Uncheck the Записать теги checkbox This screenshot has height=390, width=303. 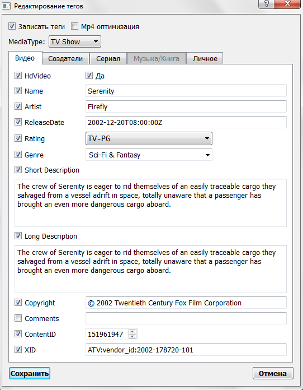12,26
